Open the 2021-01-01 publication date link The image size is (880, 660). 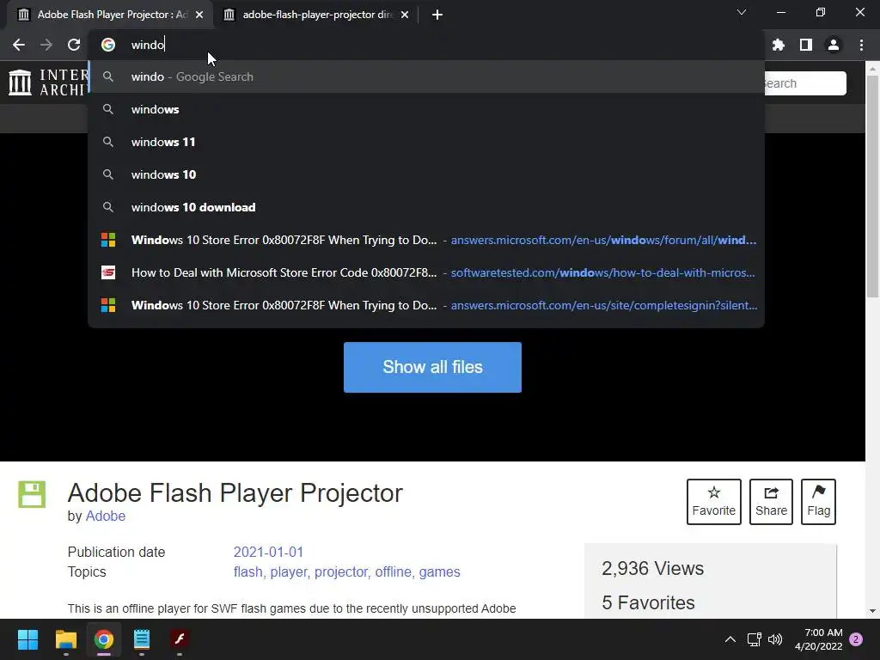[x=268, y=552]
